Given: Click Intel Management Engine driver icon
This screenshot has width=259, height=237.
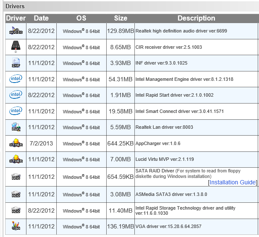Looking at the screenshot, I should point(16,79).
